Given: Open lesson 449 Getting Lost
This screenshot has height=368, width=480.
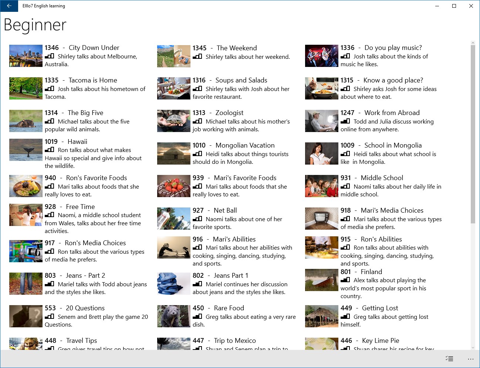Looking at the screenshot, I should click(x=380, y=308).
